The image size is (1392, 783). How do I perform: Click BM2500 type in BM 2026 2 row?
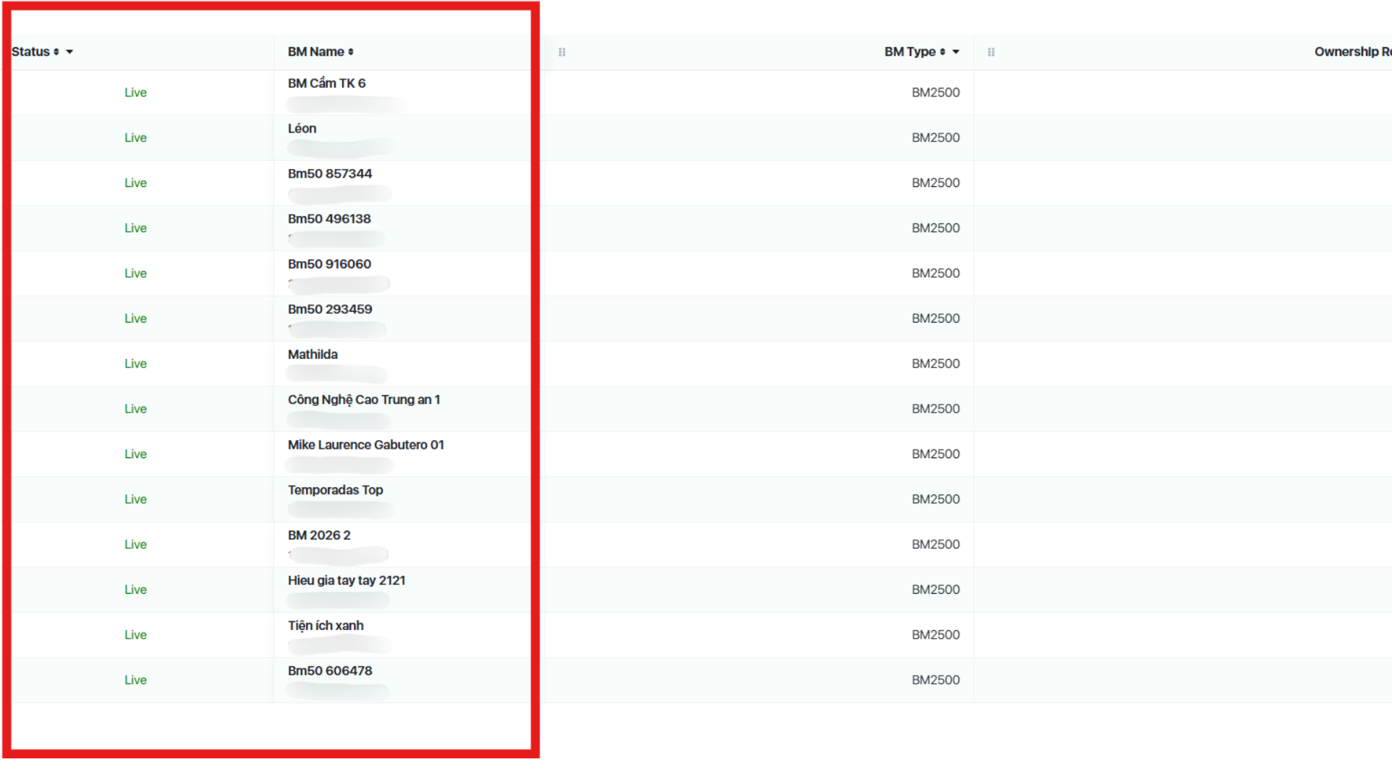point(935,544)
